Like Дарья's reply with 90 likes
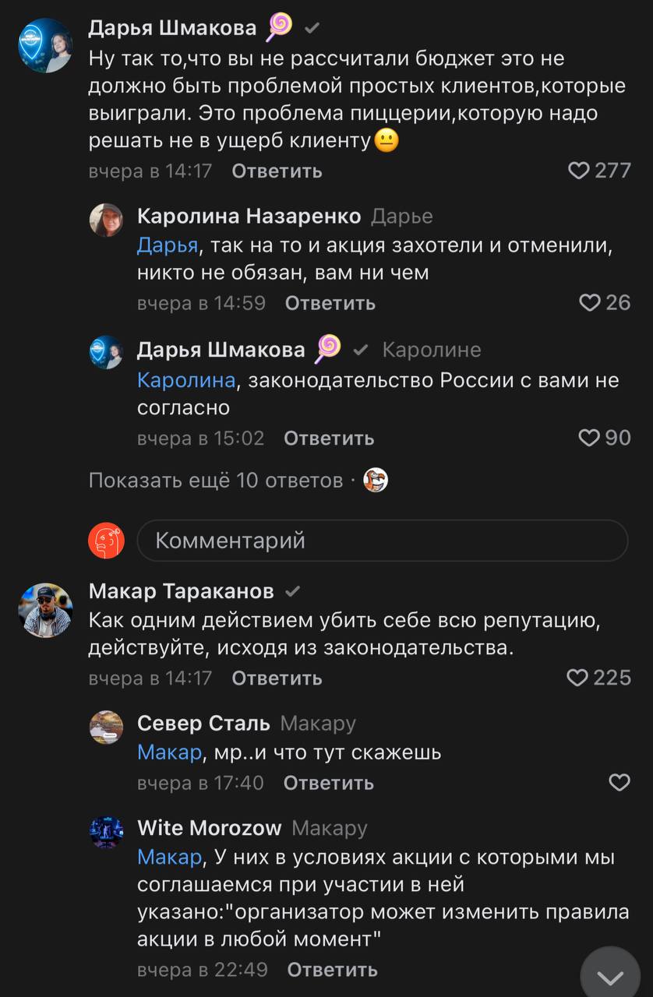653x997 pixels. coord(590,438)
